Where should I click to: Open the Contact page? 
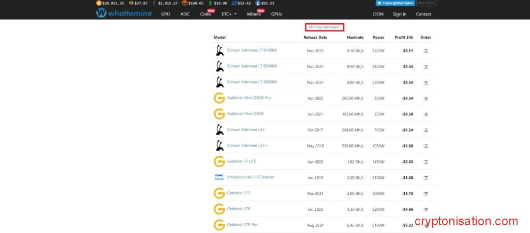tap(423, 14)
